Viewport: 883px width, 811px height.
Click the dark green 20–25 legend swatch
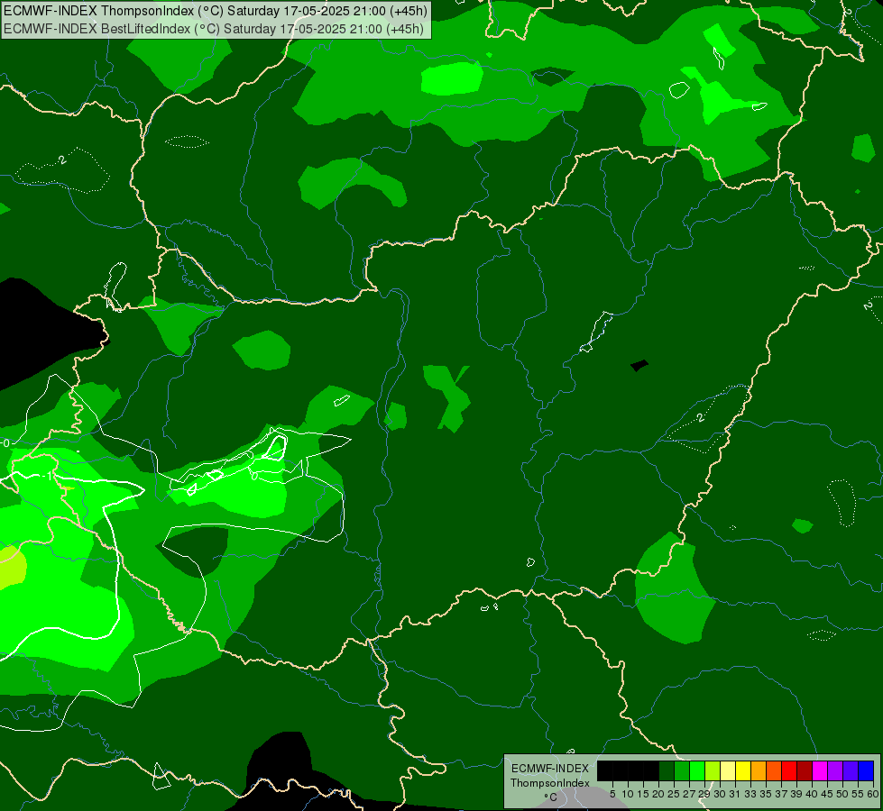pyautogui.click(x=667, y=770)
